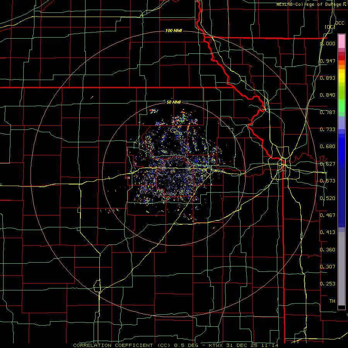The width and height of the screenshot is (348, 348).
Task: Click the 0.467 legend value
Action: 328,215
